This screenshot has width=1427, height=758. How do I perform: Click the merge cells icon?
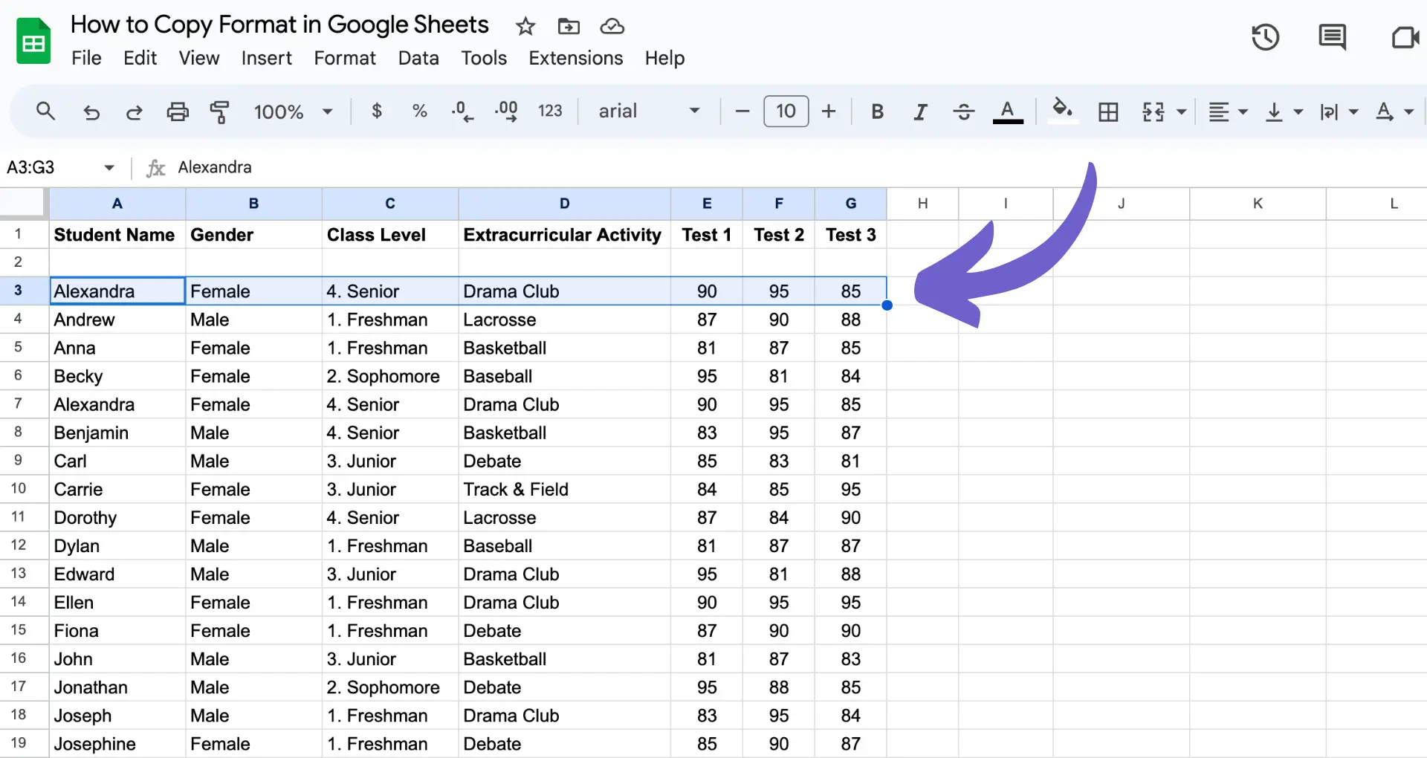click(1153, 112)
